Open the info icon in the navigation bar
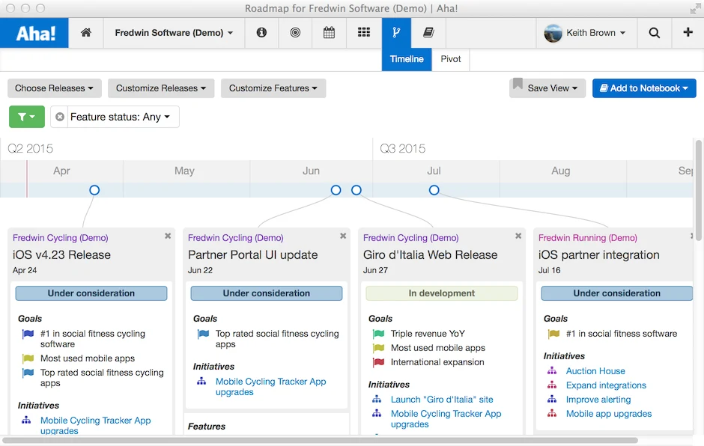 (261, 32)
